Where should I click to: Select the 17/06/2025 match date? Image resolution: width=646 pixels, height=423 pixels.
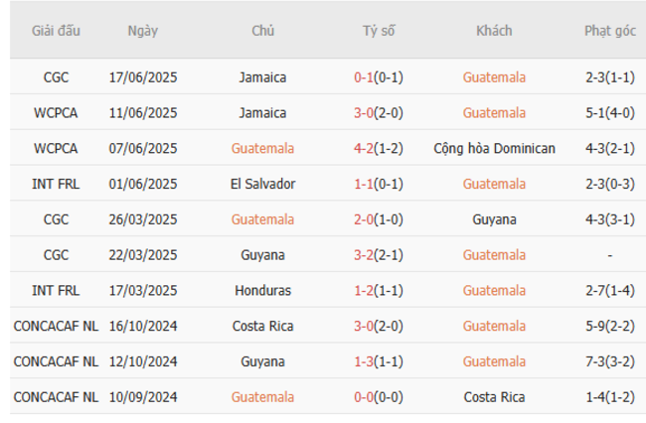pyautogui.click(x=142, y=77)
